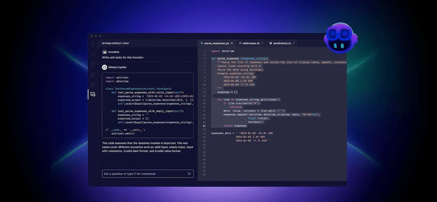Click '2023-01-03 2.59 DKK' on editor line 9
Screen dimensions: 437x202
tap(238, 81)
